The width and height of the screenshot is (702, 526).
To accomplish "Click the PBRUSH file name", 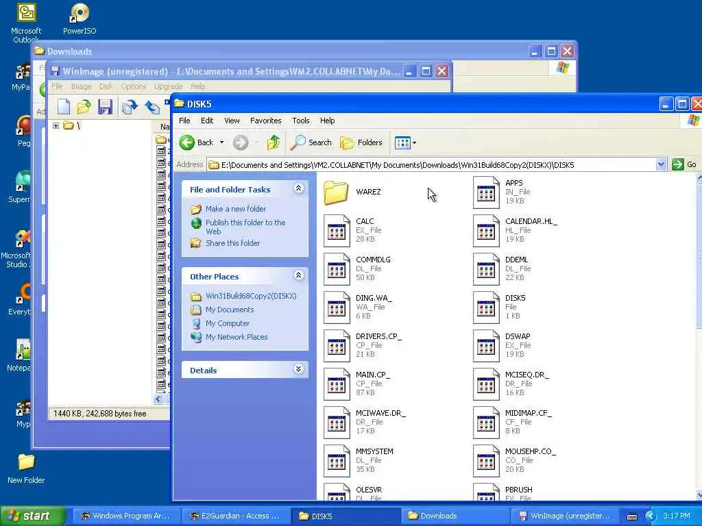I will pos(518,490).
